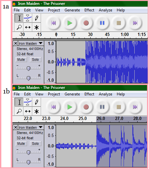
Task: Select the Zoom magnifier tool in window 1a
Action: click(x=19, y=27)
